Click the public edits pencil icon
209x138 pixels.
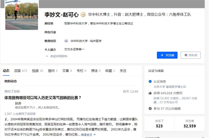[x=150, y=108]
